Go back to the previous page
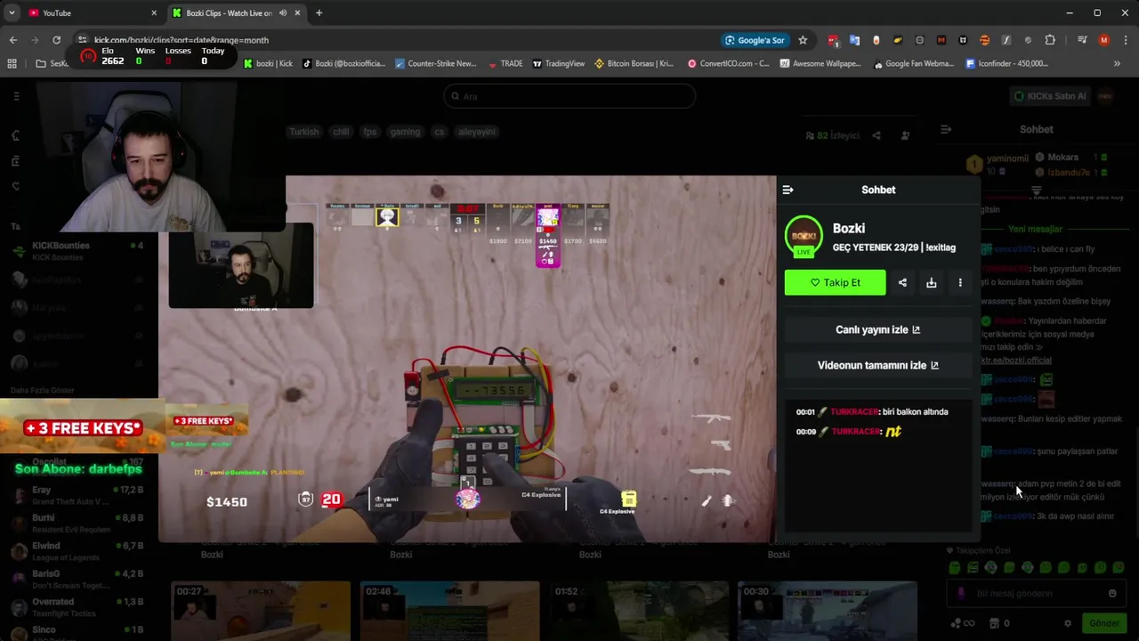This screenshot has width=1139, height=641. pyautogui.click(x=12, y=40)
